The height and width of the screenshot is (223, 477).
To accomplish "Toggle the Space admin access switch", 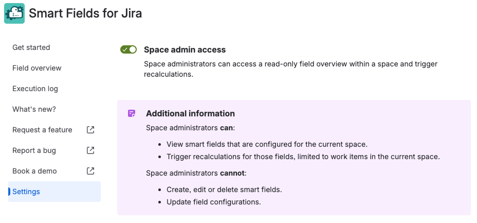I will click(x=129, y=49).
